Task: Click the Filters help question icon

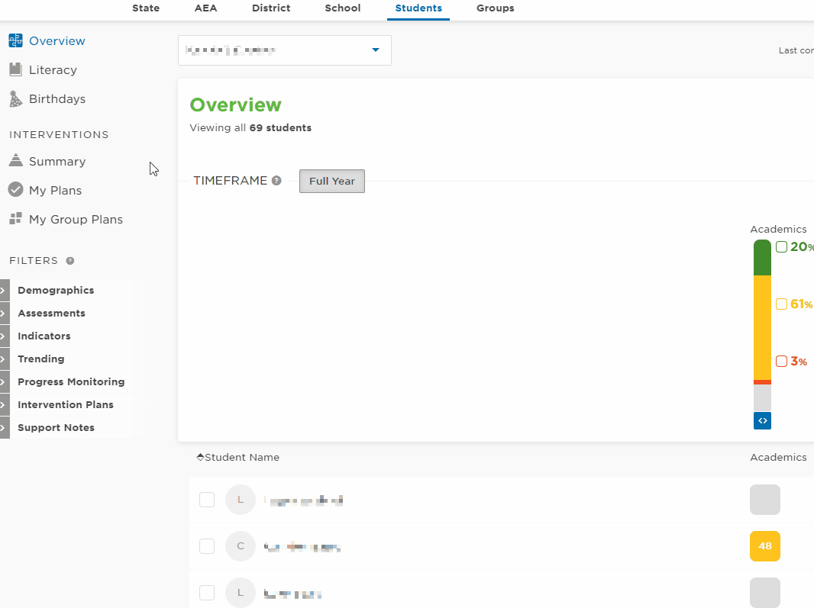Action: click(x=70, y=261)
